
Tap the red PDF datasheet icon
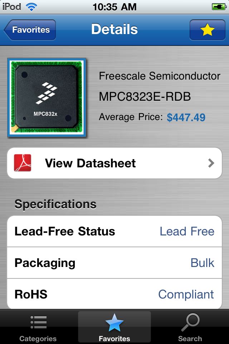coord(23,163)
